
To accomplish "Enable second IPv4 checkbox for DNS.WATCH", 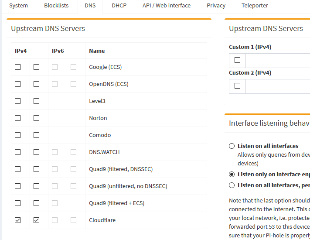I will (x=37, y=152).
